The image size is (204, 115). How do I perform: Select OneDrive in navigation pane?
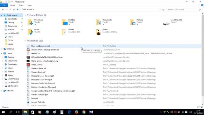(x=10, y=49)
